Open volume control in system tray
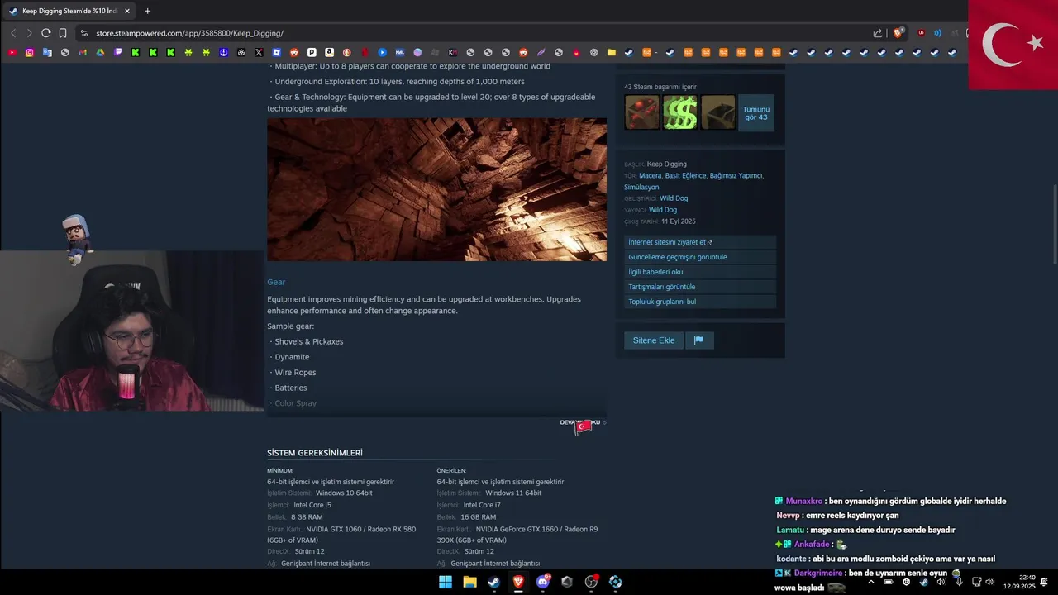The width and height of the screenshot is (1058, 595). point(989,582)
